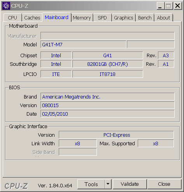Screen dimensions: 184x192
Task: Show the About tab
Action: point(163,18)
